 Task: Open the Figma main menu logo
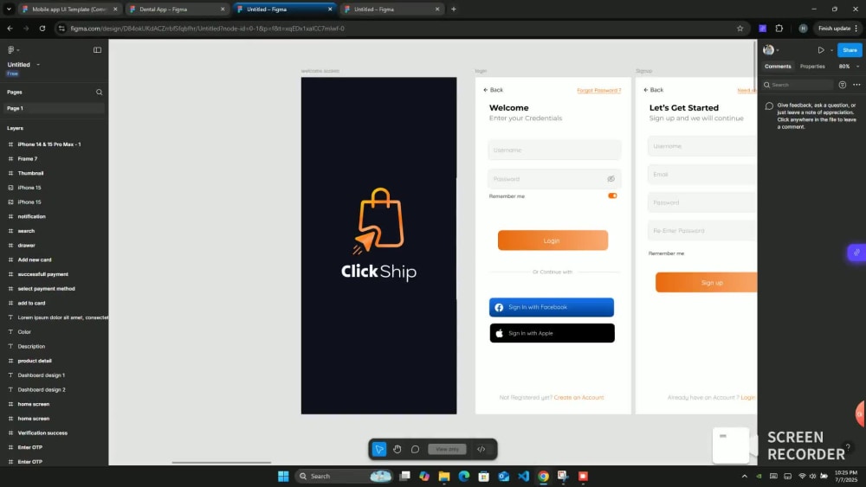pyautogui.click(x=12, y=49)
